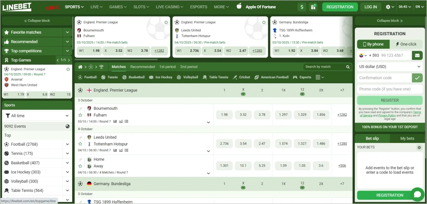Open the All time filter dropdown

(x=37, y=116)
